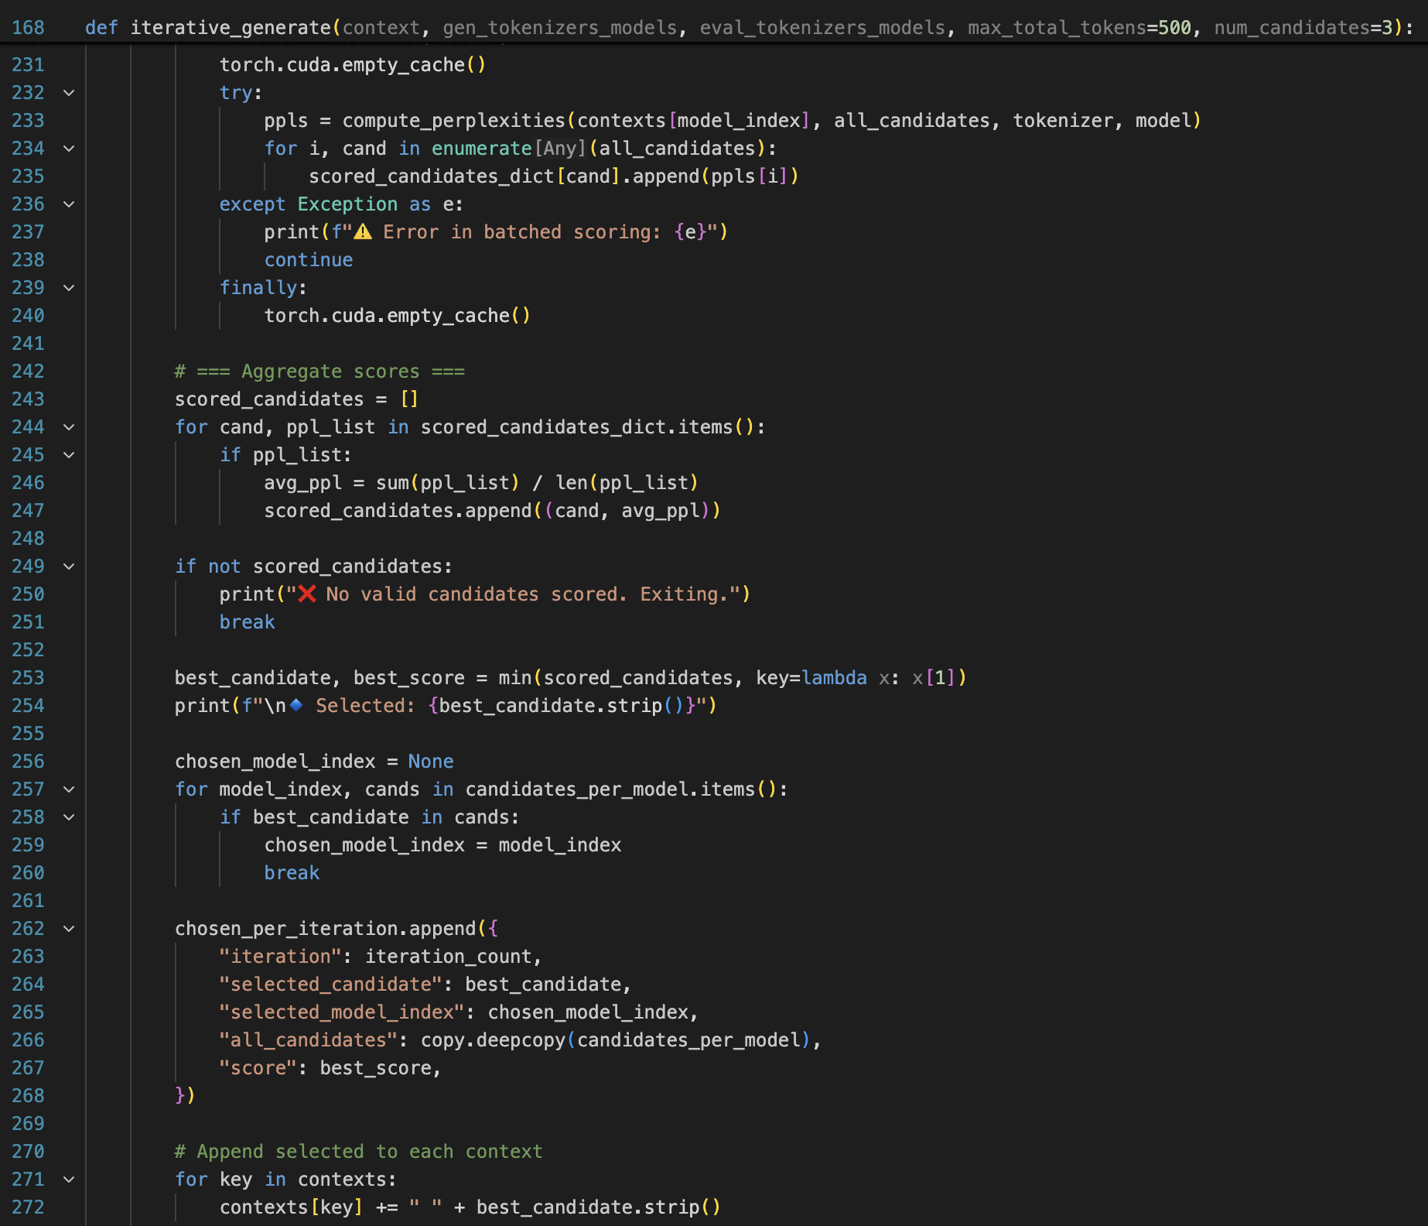Click line number 253 in the gutter
This screenshot has height=1226, width=1428.
coord(27,677)
